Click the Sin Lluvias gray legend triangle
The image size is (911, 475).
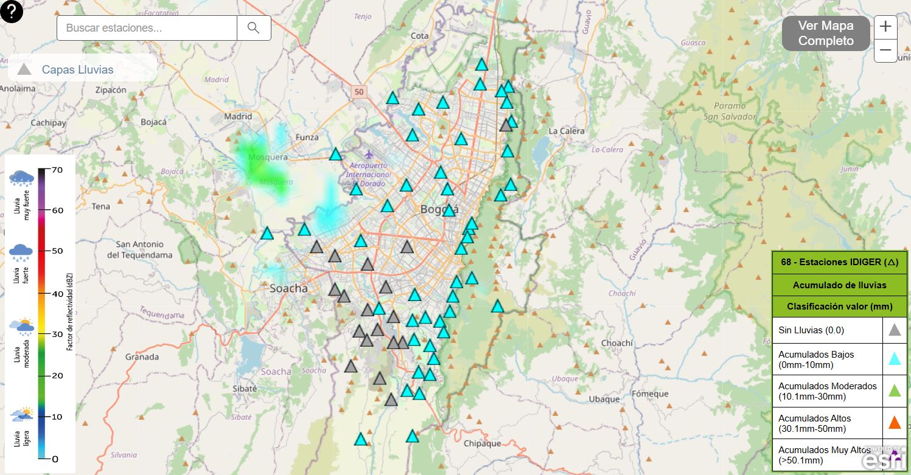[x=894, y=330]
